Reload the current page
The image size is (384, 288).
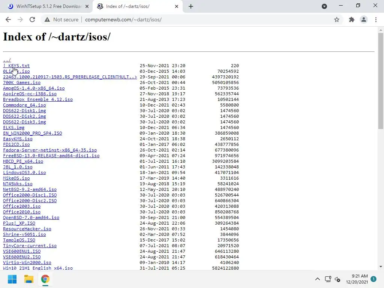coord(32,19)
